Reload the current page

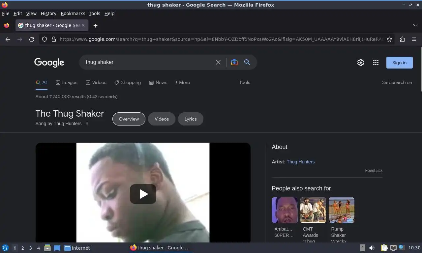32,39
